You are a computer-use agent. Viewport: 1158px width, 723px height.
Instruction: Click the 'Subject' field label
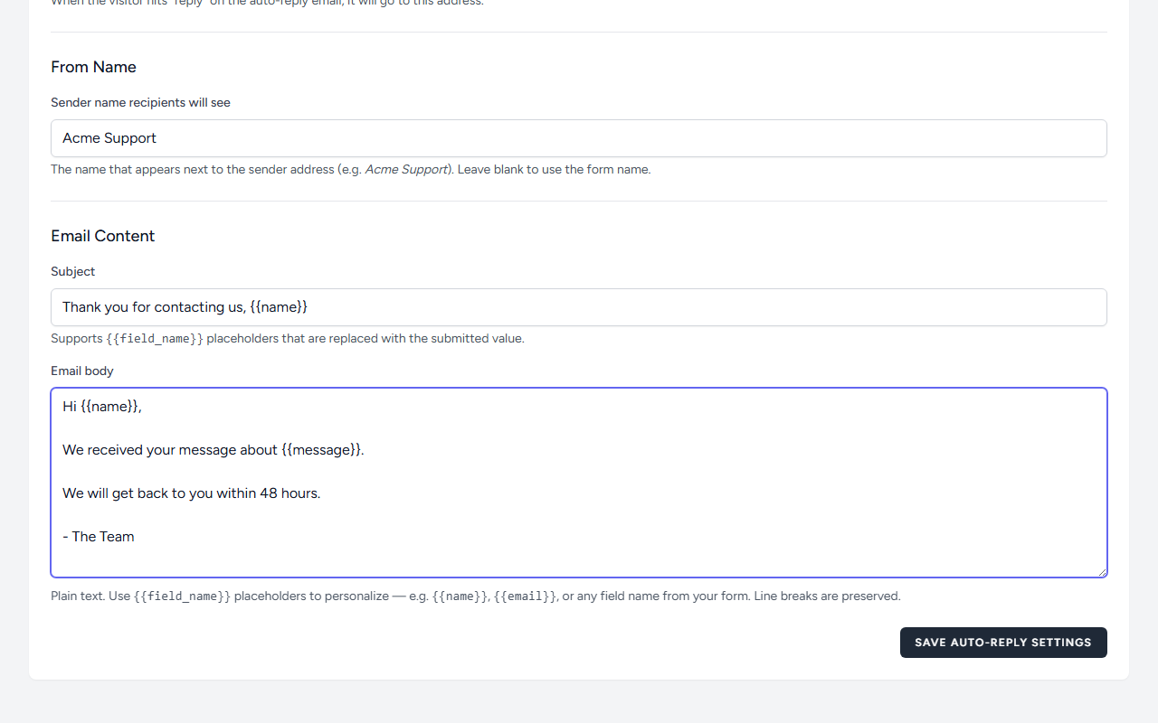72,271
